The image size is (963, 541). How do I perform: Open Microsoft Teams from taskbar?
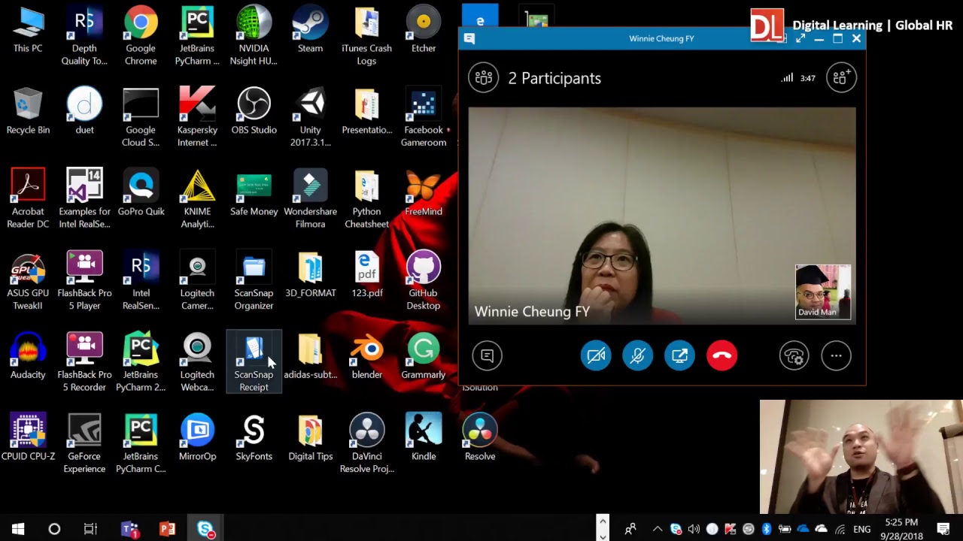130,529
